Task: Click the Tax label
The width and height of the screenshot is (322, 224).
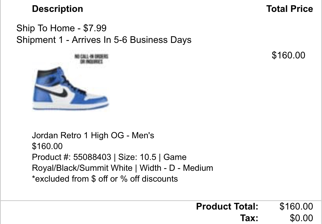Action: click(249, 218)
